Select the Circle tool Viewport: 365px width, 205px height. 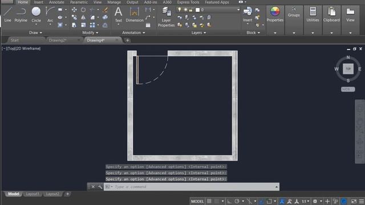pos(36,14)
